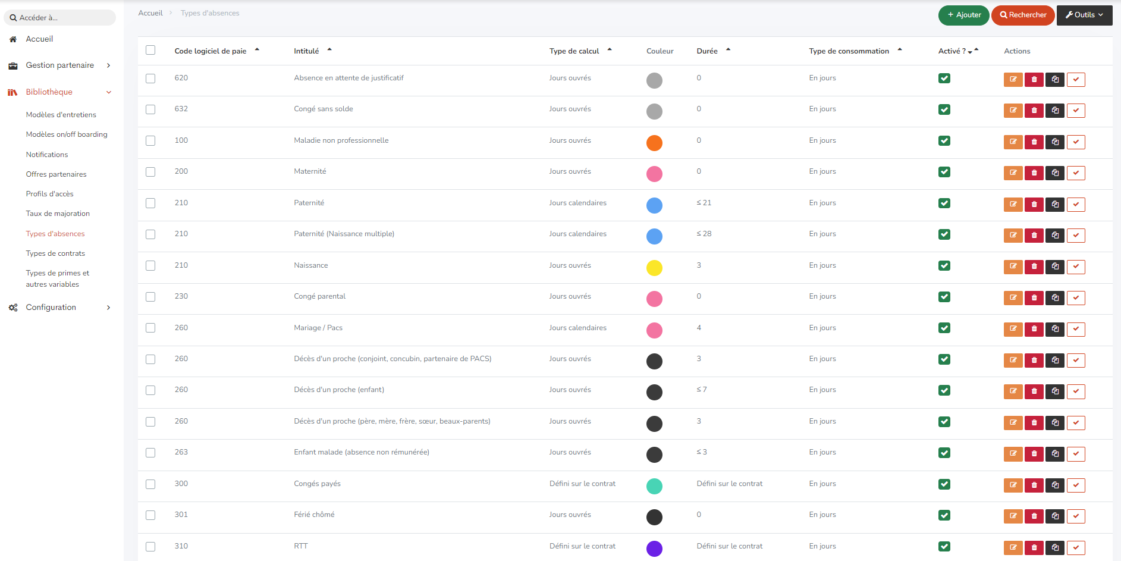Tick the checkbox for the Maternité row
This screenshot has width=1121, height=561.
[x=150, y=172]
